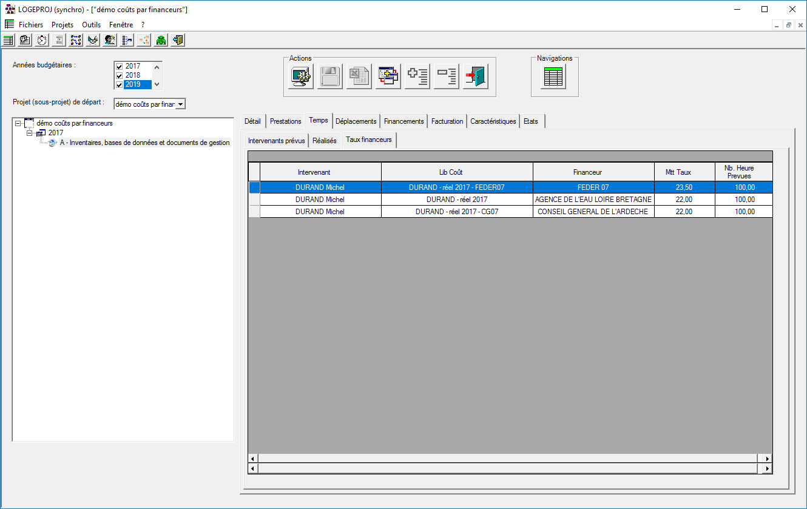Click the minus-lines collapse button in Actions
Viewport: 807px width, 509px height.
(447, 77)
